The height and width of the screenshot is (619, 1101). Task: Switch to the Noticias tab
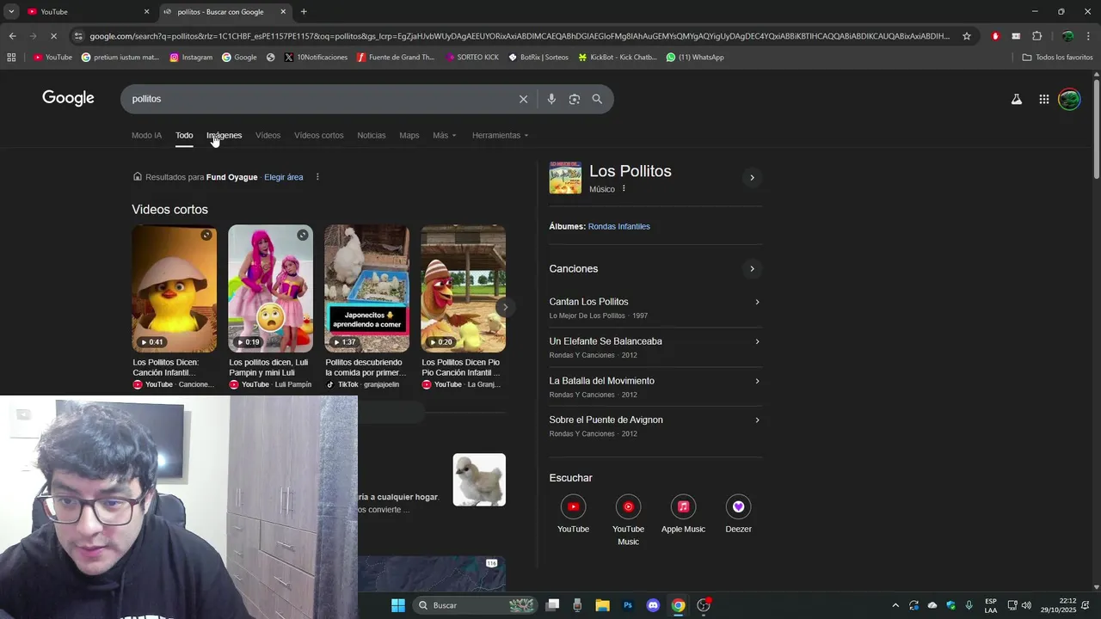coord(372,135)
